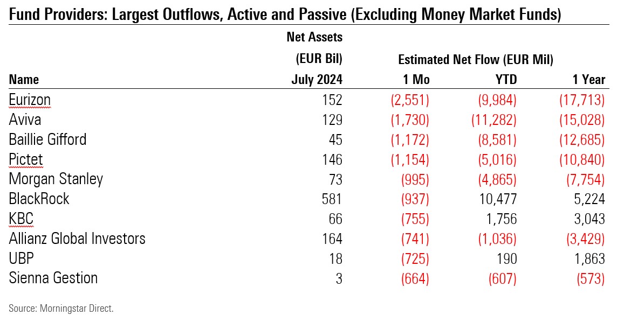Select the Aviva row name
Screen dimensions: 624x329
[25, 120]
